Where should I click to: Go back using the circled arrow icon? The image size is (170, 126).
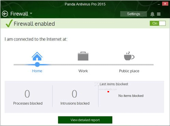pos(5,14)
